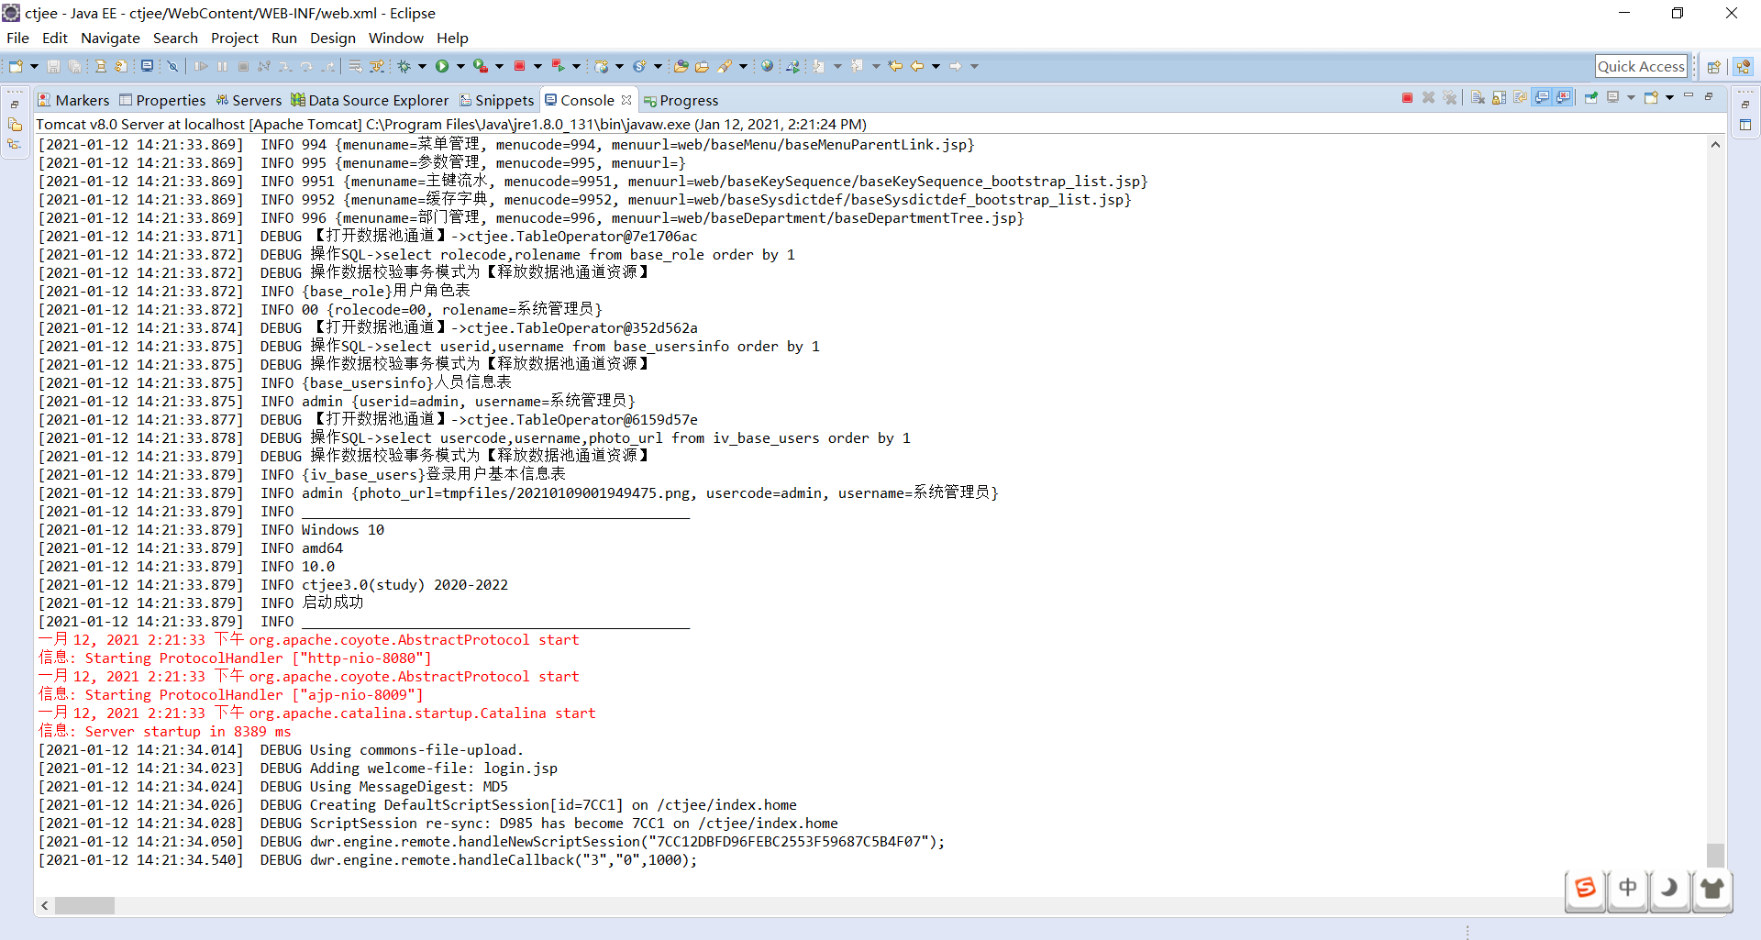
Task: Switch to the Data Source Explorer tab
Action: point(370,100)
